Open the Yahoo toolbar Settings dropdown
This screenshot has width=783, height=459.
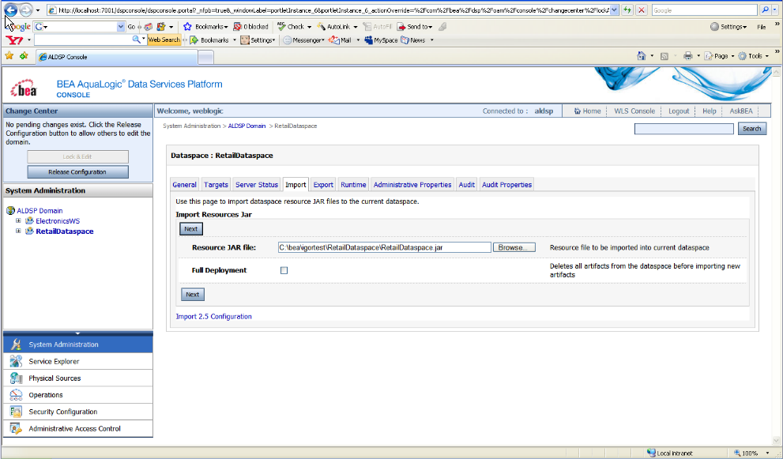click(258, 40)
